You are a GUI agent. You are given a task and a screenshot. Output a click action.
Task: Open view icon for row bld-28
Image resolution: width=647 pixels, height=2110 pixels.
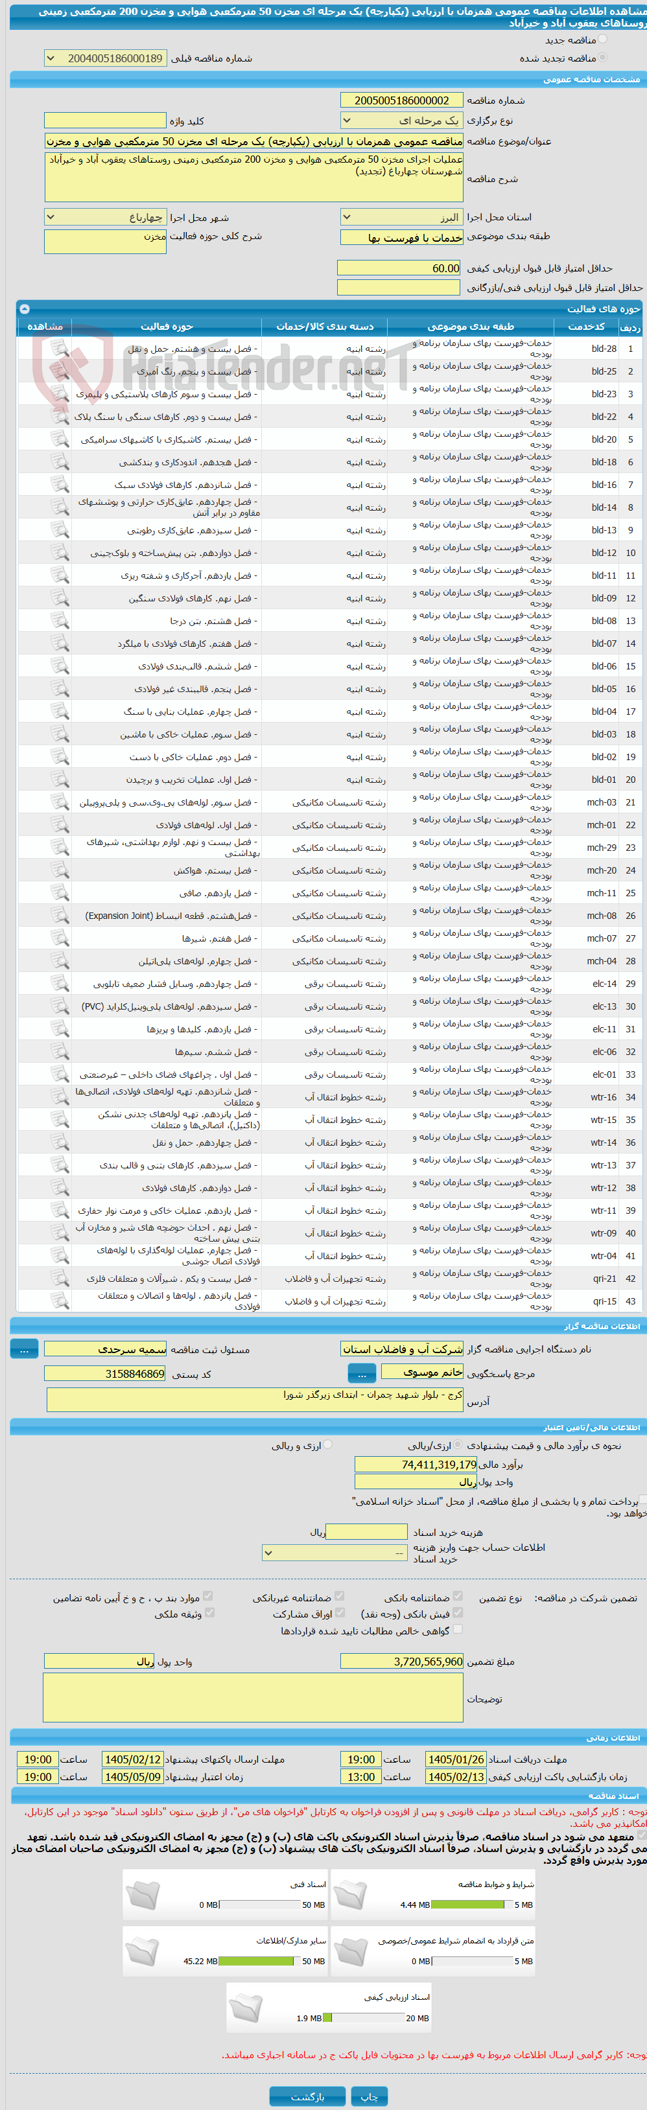[59, 349]
